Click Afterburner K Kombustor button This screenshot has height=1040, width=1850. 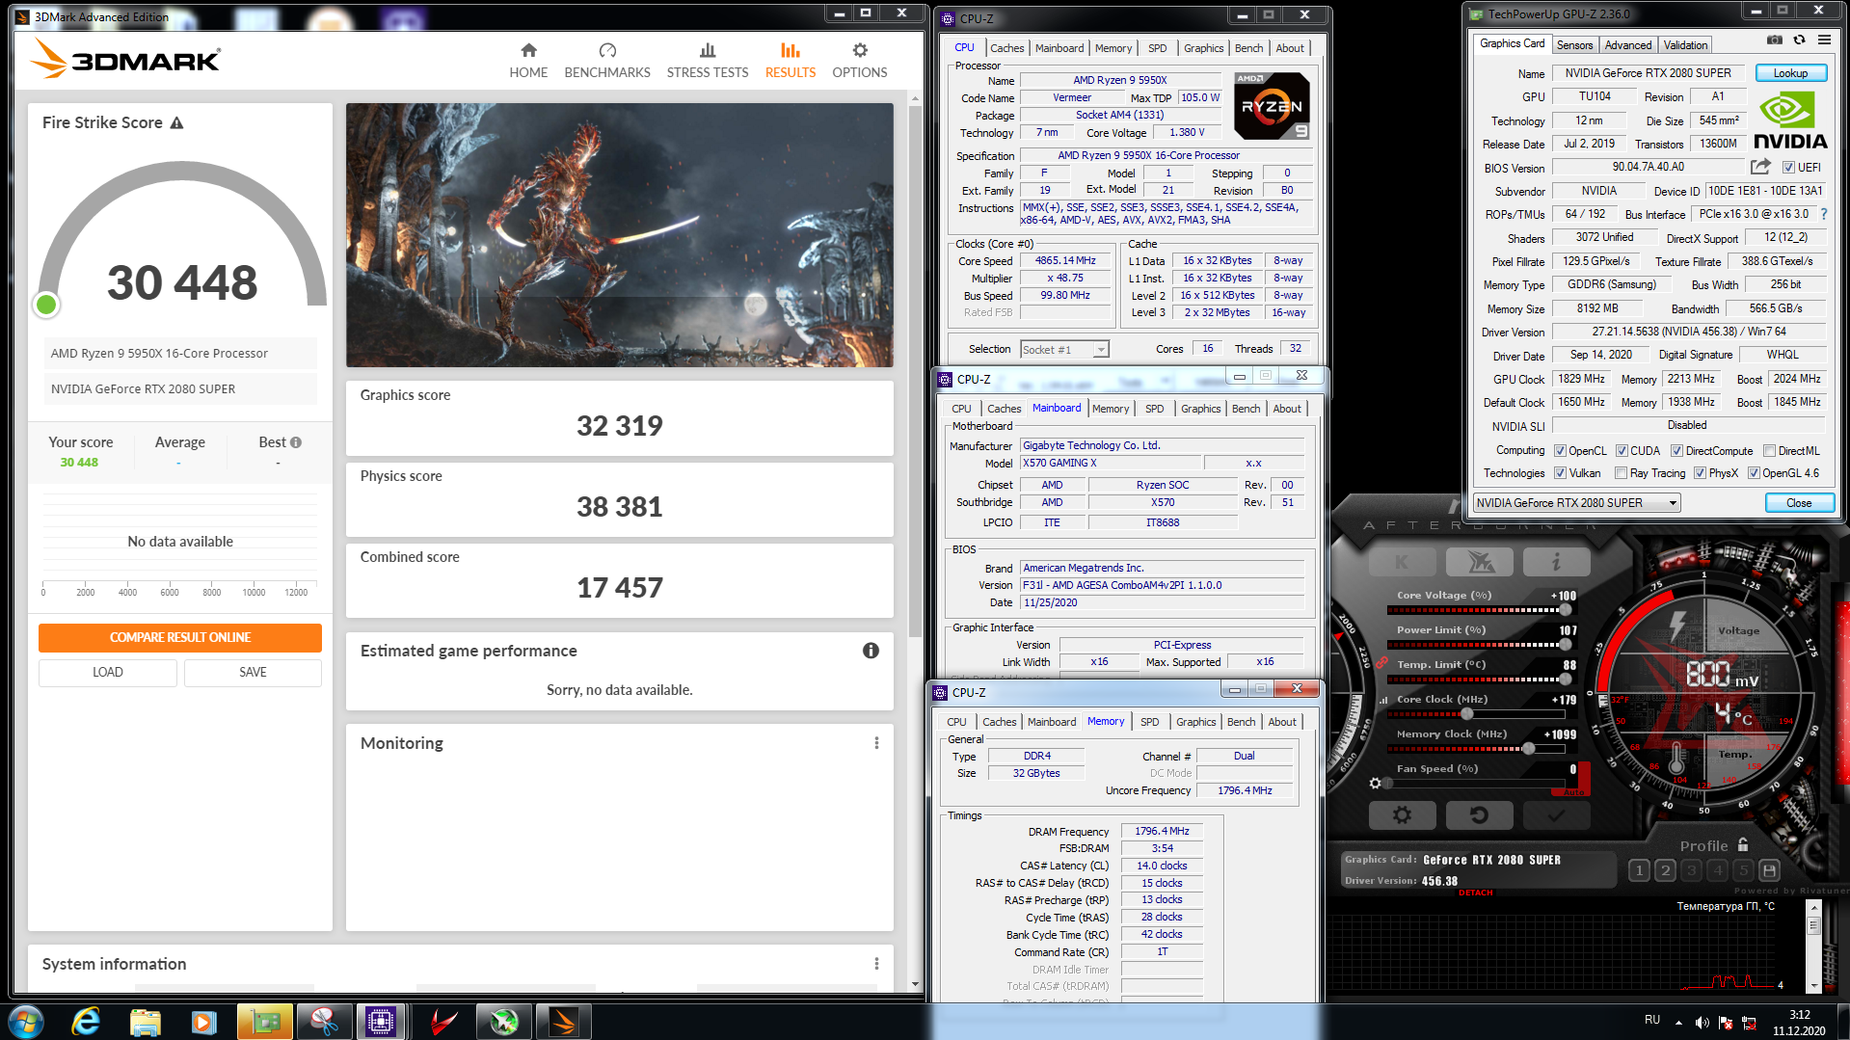tap(1402, 562)
